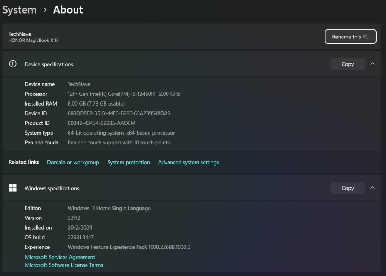Click the Pen and touch label
This screenshot has height=276, width=386.
pyautogui.click(x=41, y=143)
